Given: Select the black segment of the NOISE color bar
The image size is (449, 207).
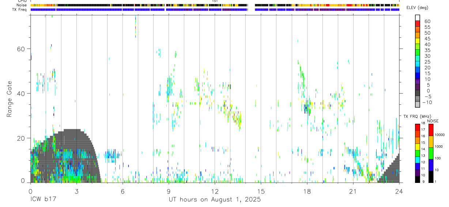Looking at the screenshot, I should 431,177.
